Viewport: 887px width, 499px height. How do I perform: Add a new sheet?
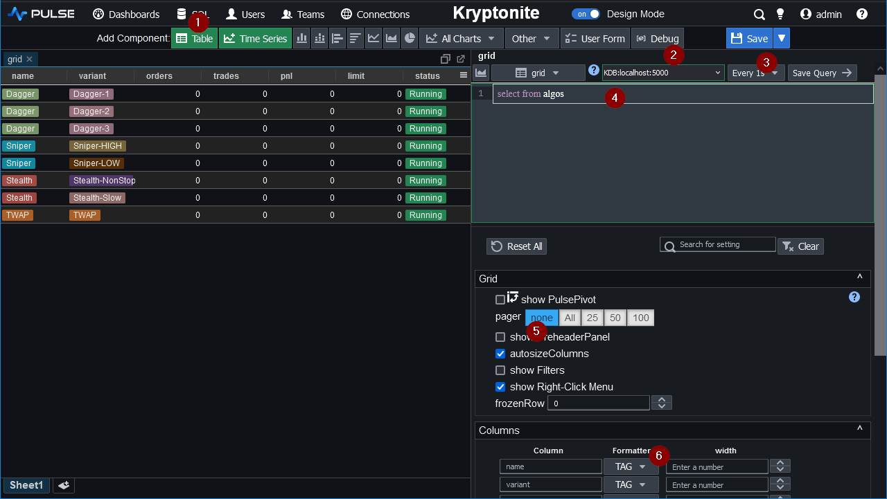(x=64, y=486)
